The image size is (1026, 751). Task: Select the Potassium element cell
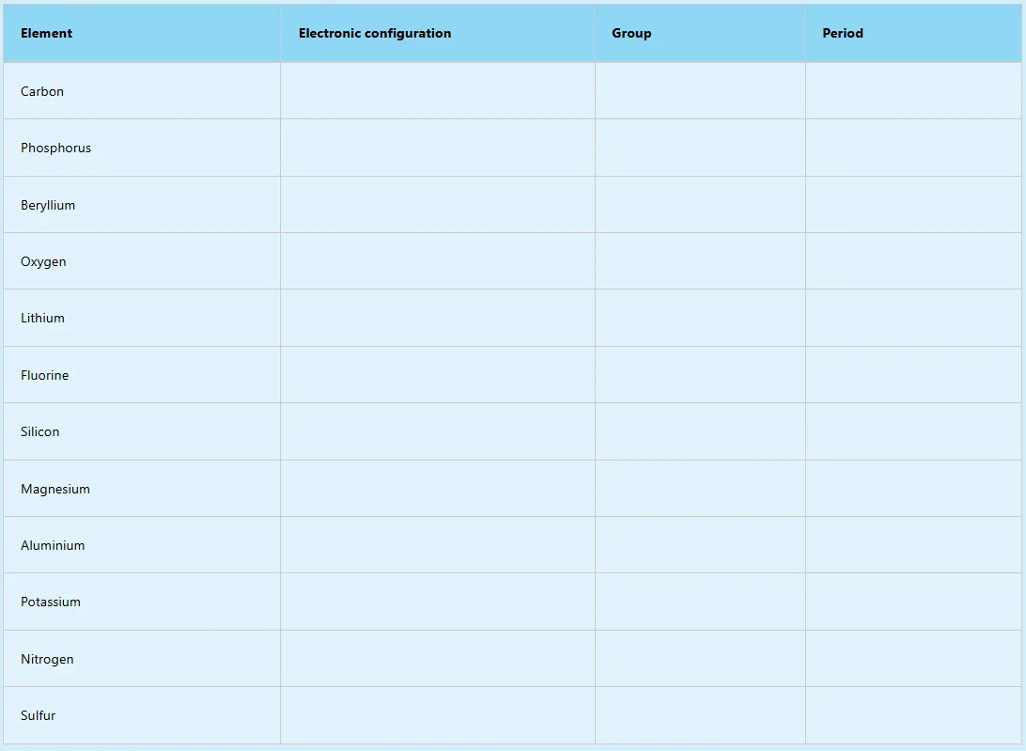(x=142, y=602)
